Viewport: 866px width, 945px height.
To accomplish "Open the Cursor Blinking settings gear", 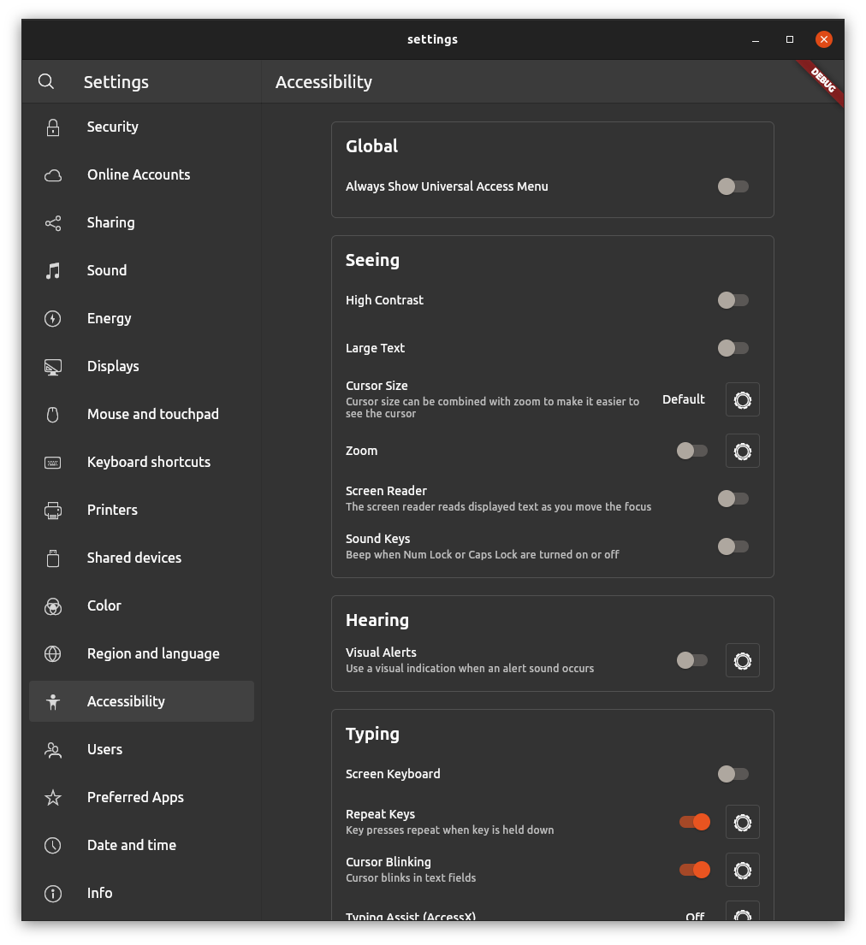I will (x=742, y=870).
